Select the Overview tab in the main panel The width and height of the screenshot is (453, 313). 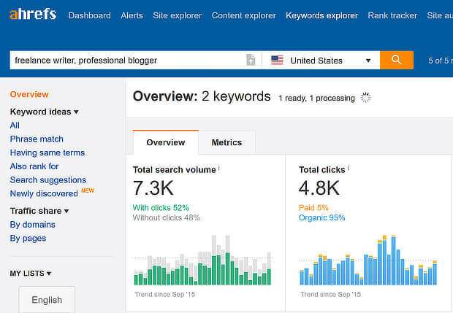[166, 142]
